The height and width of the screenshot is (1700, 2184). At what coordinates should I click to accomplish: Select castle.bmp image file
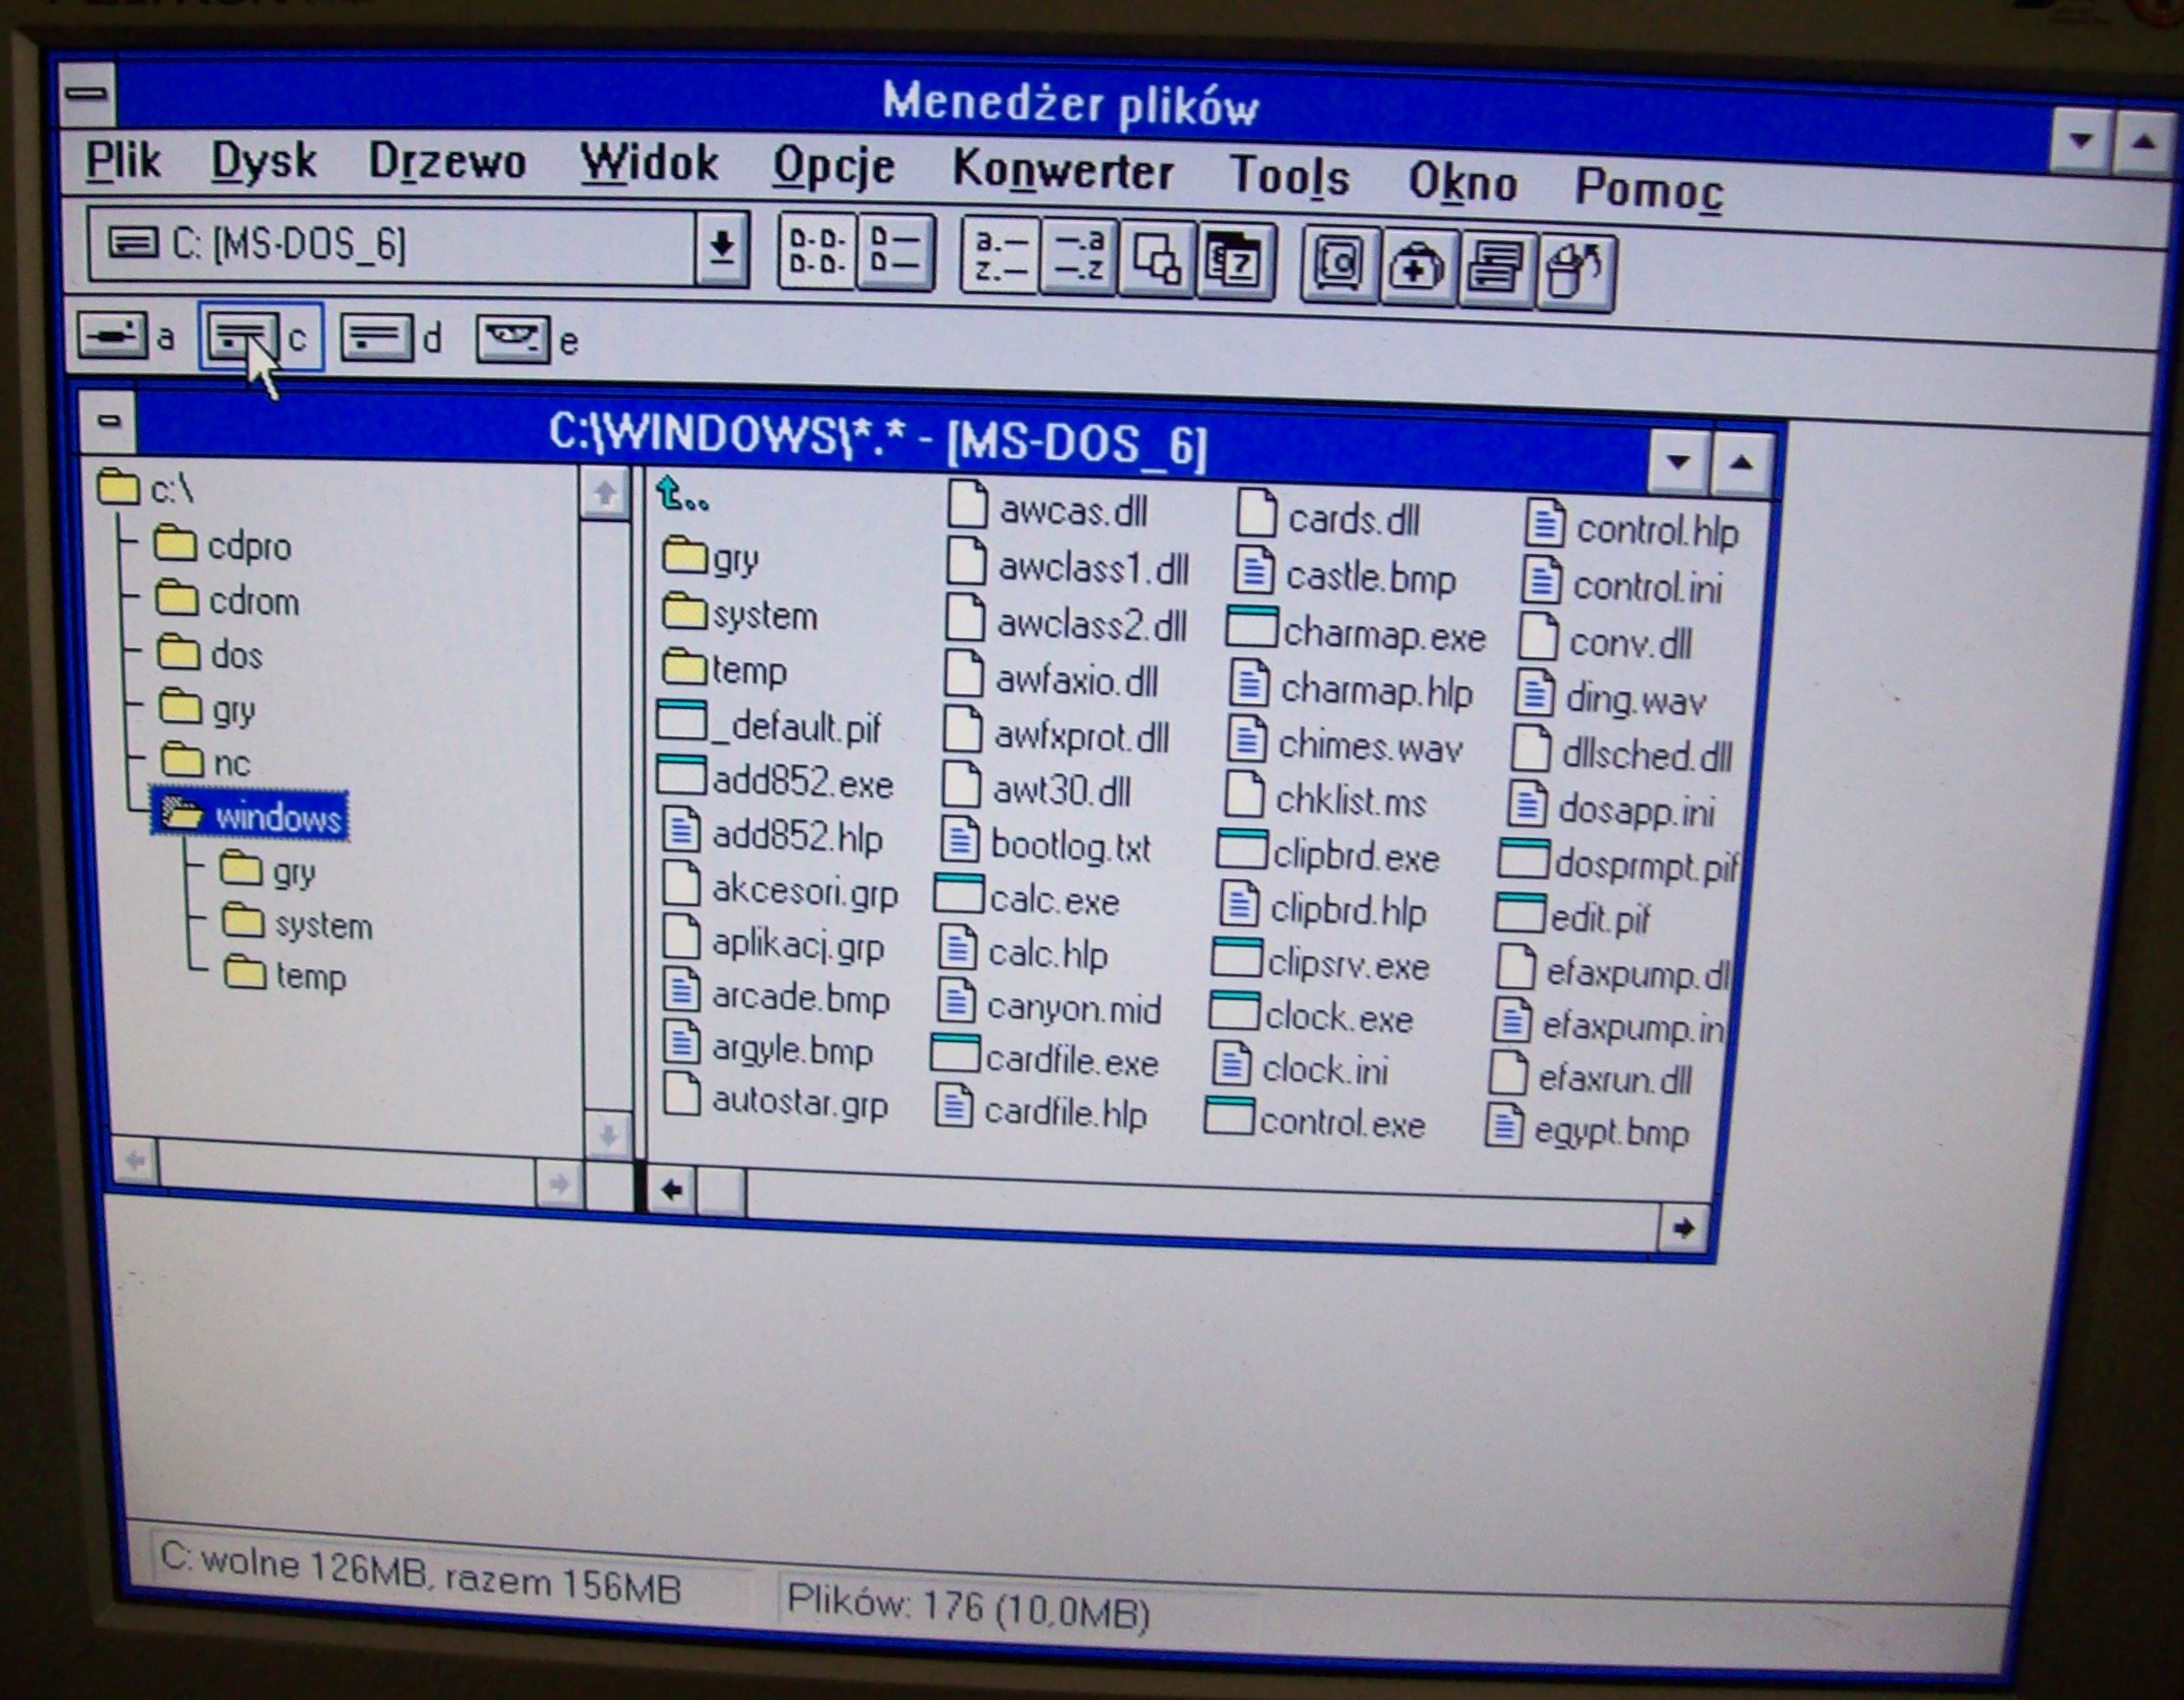(x=1346, y=576)
